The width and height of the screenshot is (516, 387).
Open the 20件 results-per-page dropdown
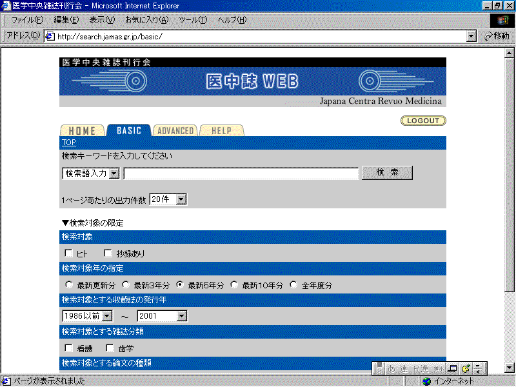[168, 199]
